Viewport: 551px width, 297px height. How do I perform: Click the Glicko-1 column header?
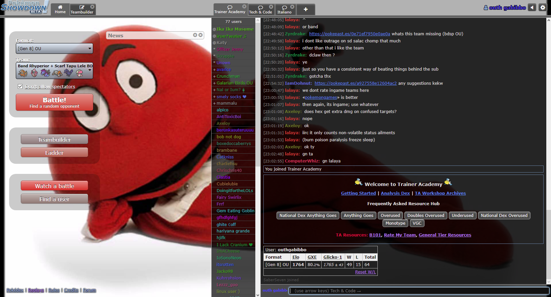[x=332, y=257]
